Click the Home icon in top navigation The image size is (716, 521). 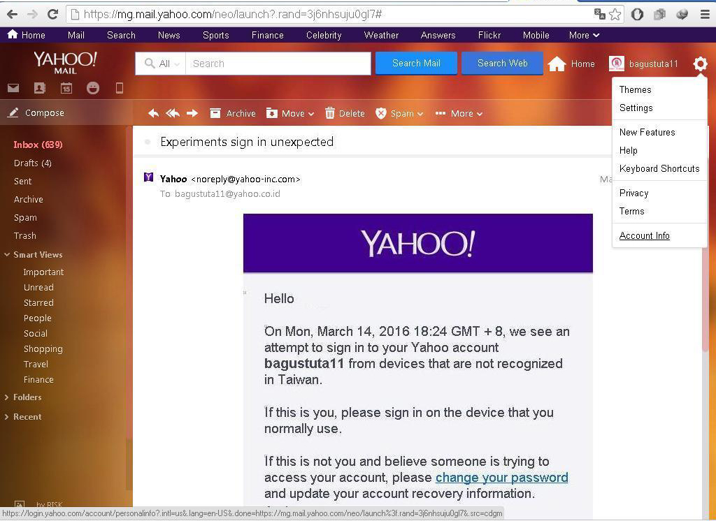coord(13,34)
